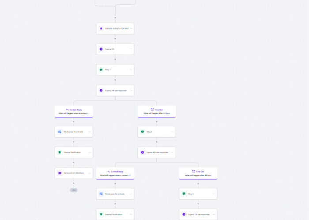Open the three-dot menu on Msg 1
The height and width of the screenshot is (220, 309).
click(131, 70)
